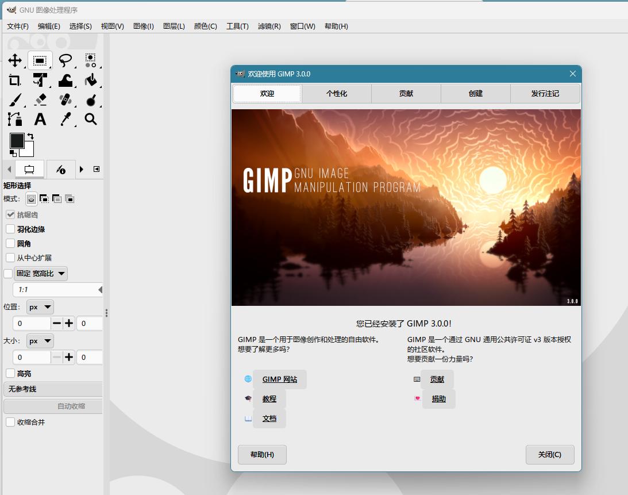
Task: Switch to the Eraser tool
Action: 40,99
